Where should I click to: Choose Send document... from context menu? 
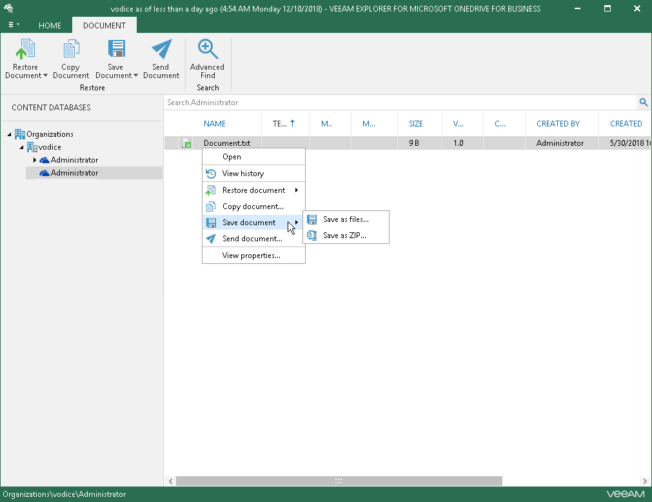click(253, 239)
